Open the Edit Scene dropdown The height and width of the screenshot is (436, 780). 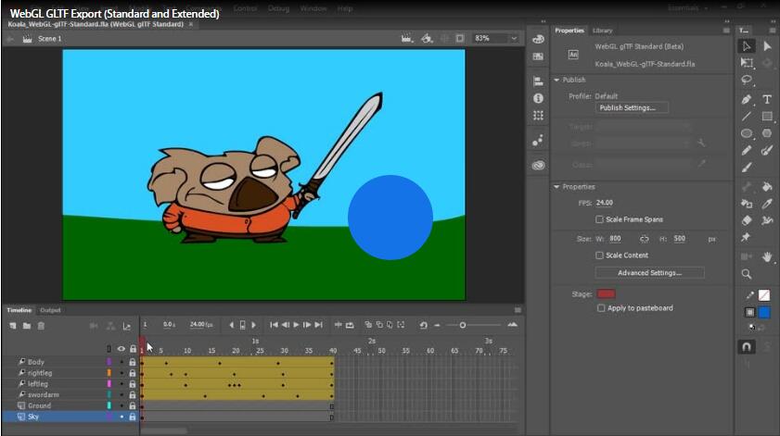[407, 38]
